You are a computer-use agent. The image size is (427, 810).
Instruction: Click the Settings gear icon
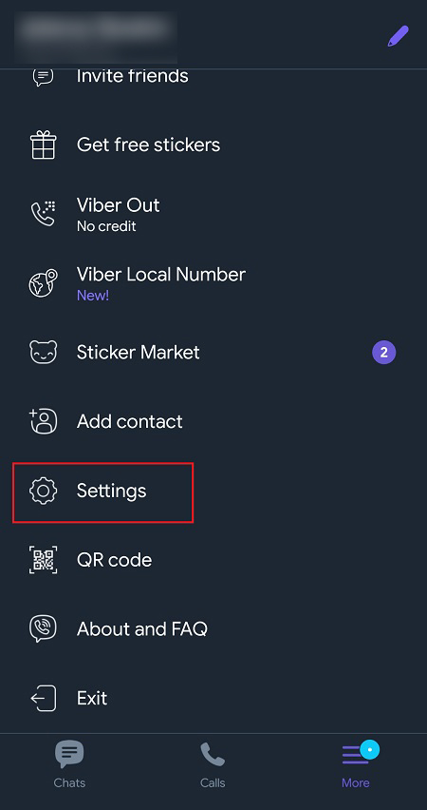click(x=43, y=491)
